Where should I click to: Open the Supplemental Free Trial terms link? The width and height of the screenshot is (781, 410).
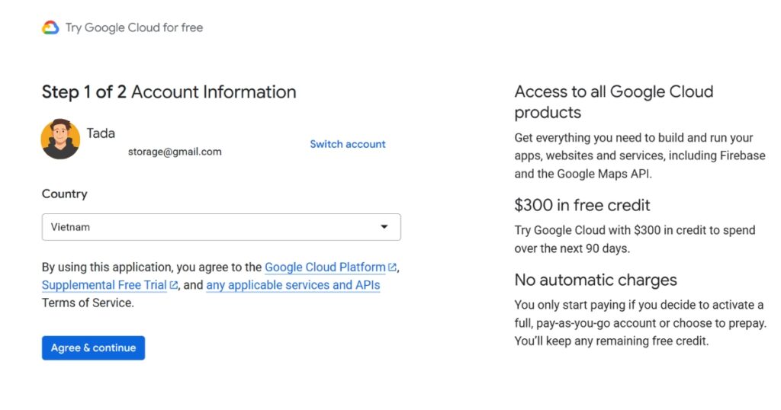pos(104,285)
